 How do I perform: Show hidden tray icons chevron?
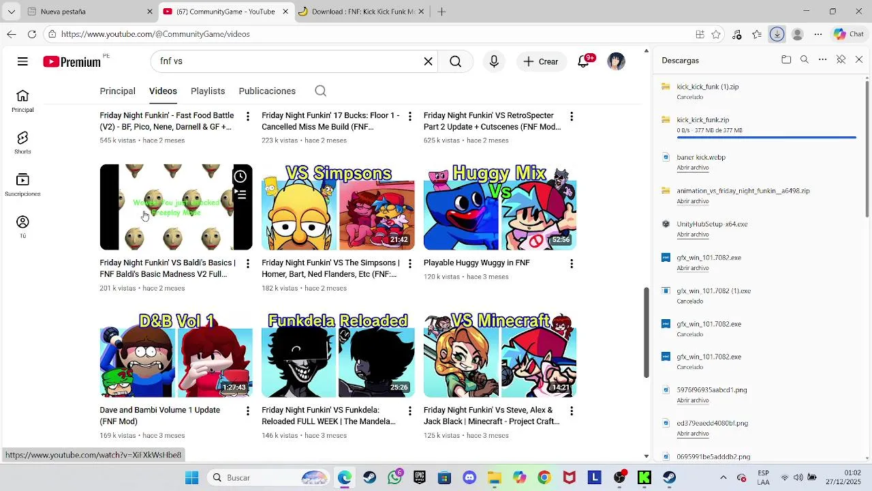coord(723,477)
